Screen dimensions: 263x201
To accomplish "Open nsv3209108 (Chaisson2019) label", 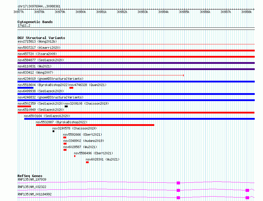I will pyautogui.click(x=87, y=103).
